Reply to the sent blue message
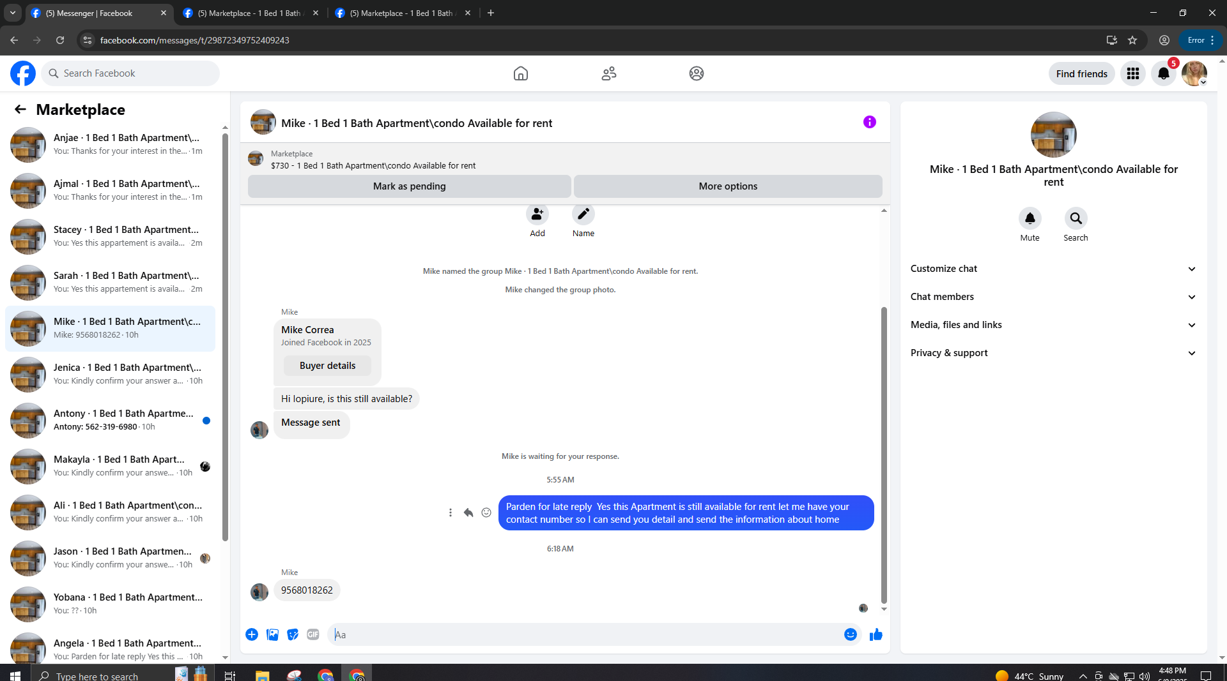Viewport: 1227px width, 681px height. tap(468, 513)
